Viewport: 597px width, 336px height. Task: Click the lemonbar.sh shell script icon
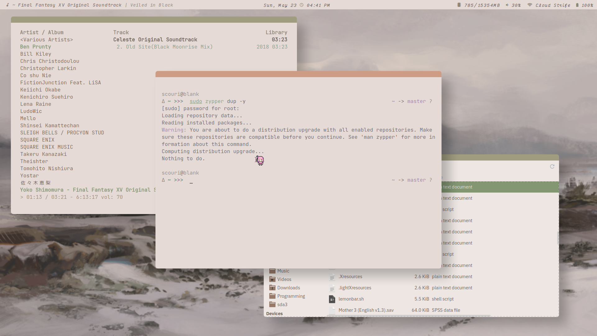332,299
